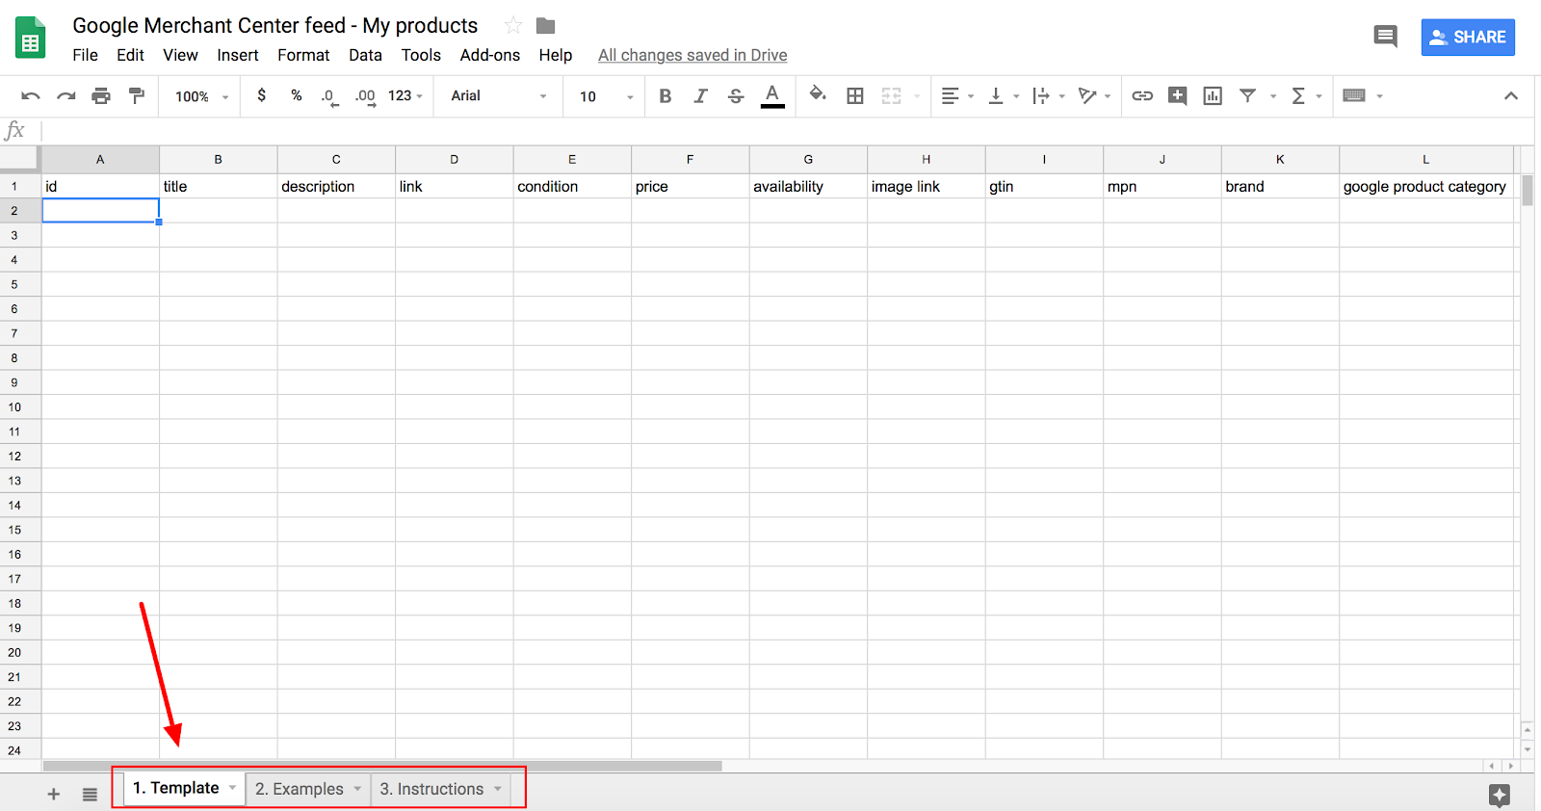Open more number formats 123 dropdown
This screenshot has height=811, width=1541.
coord(405,95)
